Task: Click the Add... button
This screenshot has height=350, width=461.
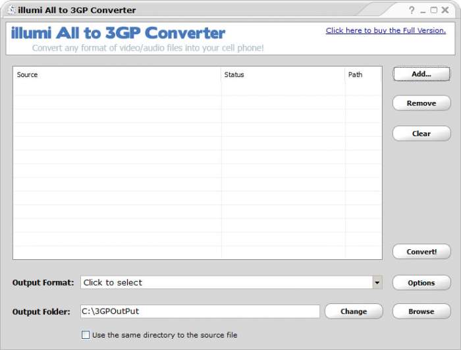Action: coord(421,74)
